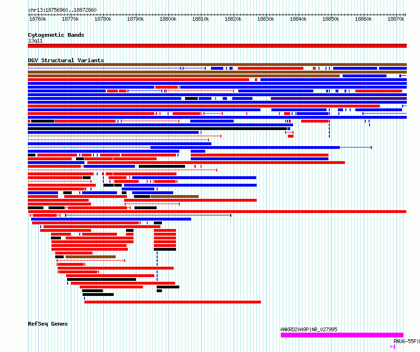Open the ANKRD20A9P|NR_027995 gene label
Viewport: 420px width, 352px height.
pos(309,329)
